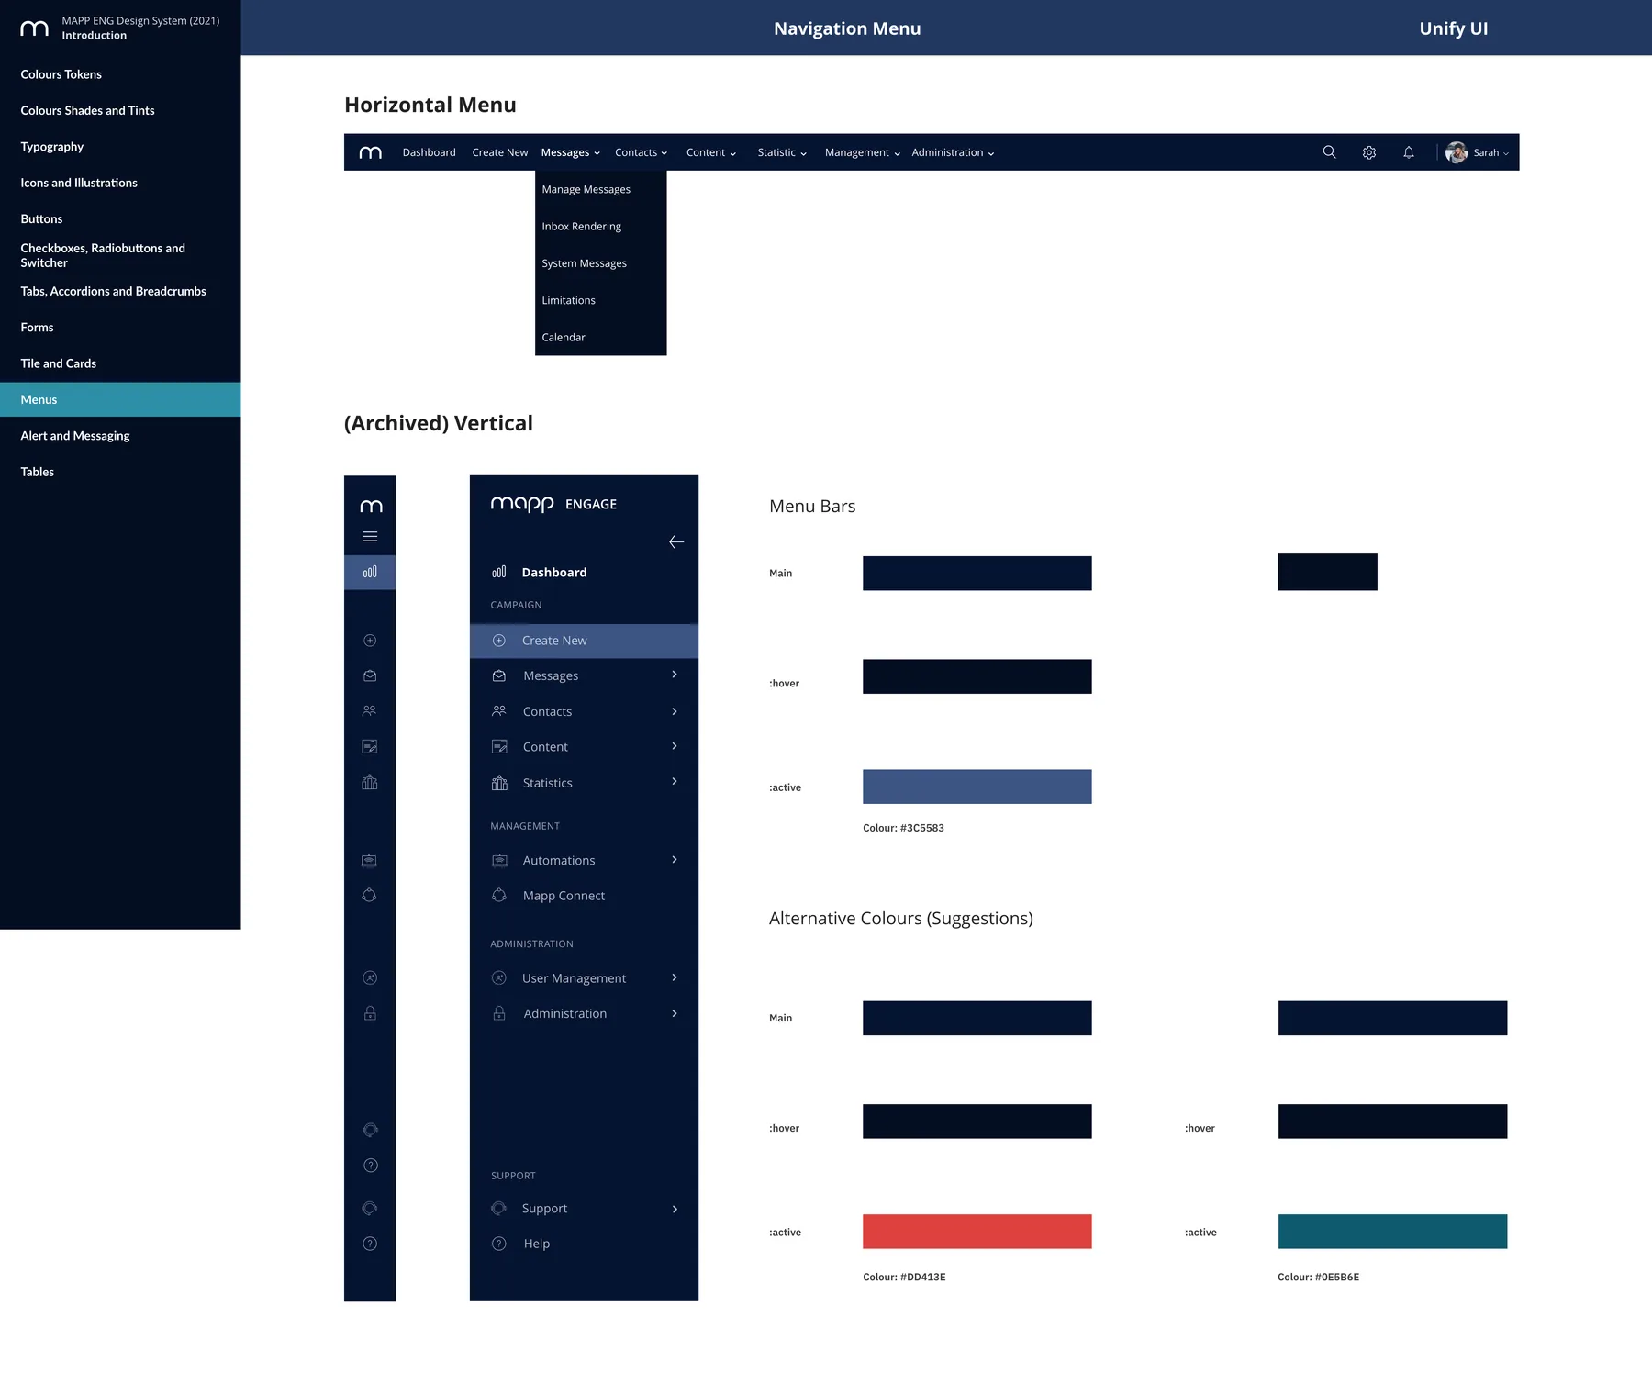Click the search icon in horizontal menu
Viewport: 1652px width, 1384px height.
point(1329,152)
